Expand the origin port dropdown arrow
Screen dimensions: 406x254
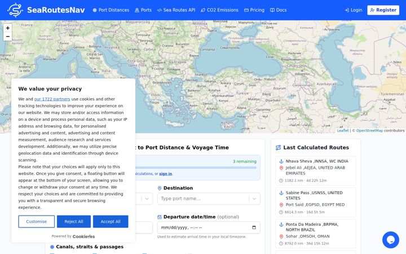[147, 199]
